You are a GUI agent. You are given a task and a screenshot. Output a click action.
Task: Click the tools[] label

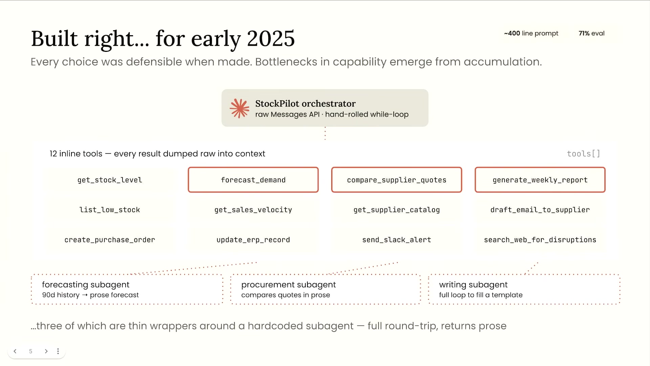pos(583,154)
